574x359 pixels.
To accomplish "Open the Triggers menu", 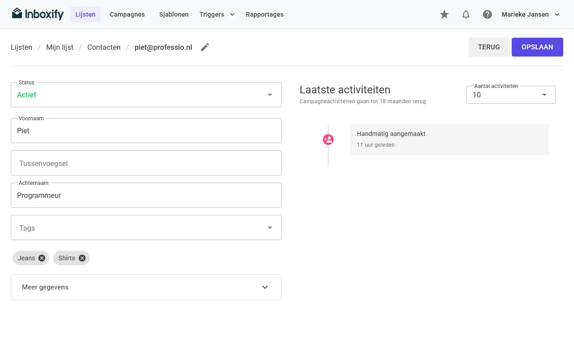I will [x=217, y=14].
